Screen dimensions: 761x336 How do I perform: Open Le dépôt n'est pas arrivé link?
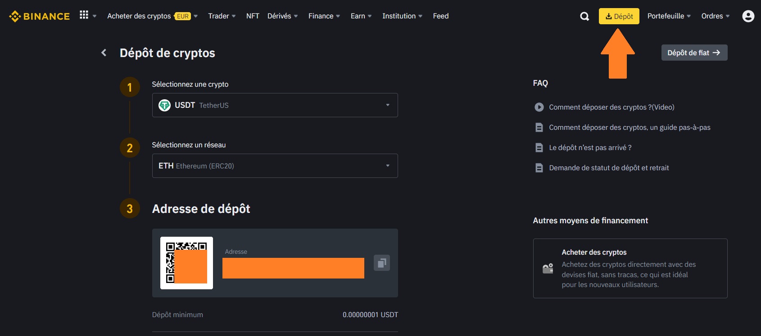pos(590,148)
